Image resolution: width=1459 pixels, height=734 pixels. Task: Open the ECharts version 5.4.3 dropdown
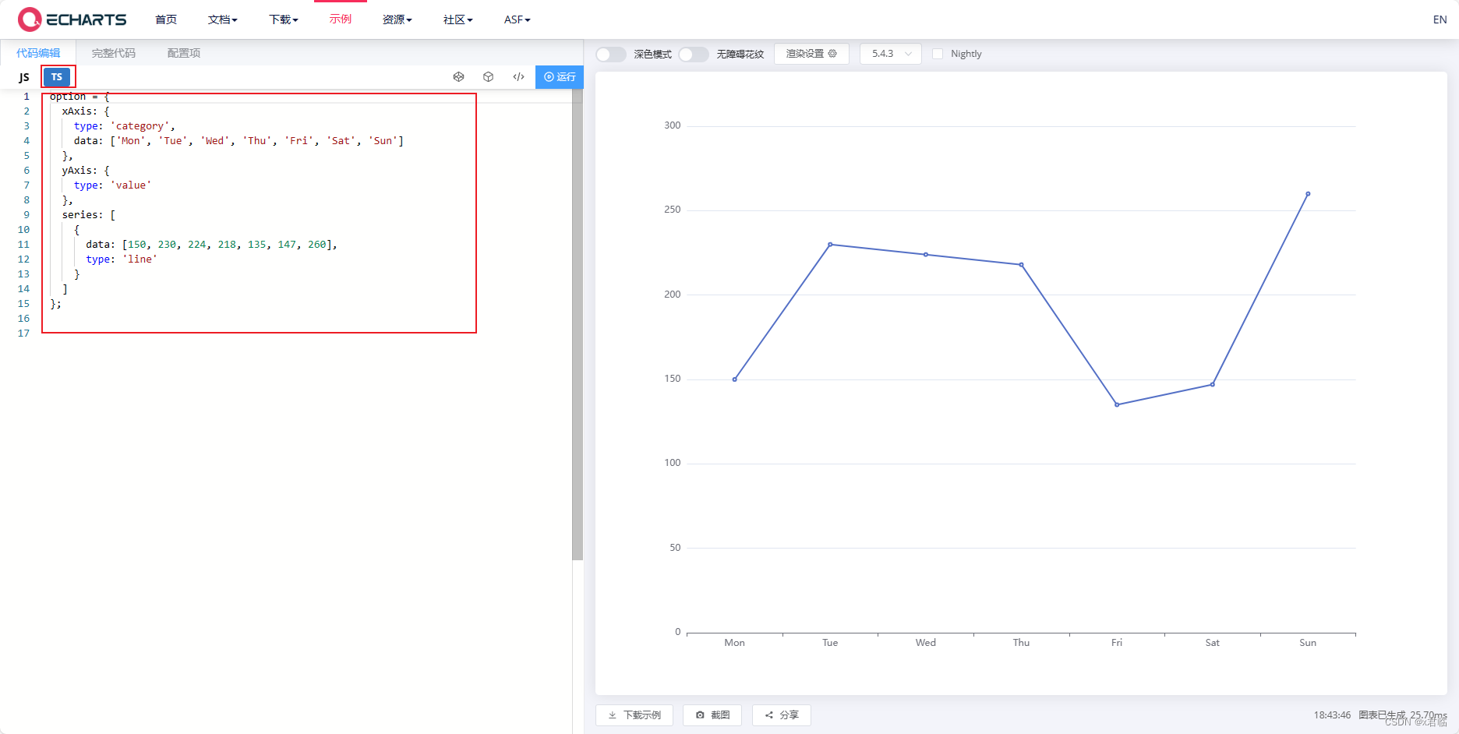click(x=889, y=53)
